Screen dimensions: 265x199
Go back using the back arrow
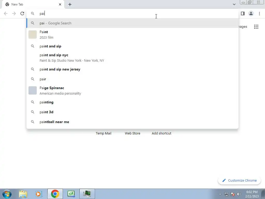click(6, 13)
